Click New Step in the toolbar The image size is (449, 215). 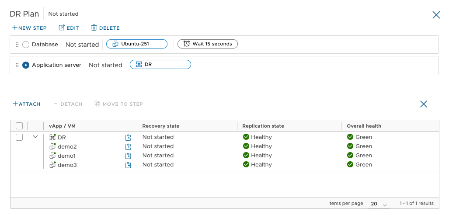29,28
